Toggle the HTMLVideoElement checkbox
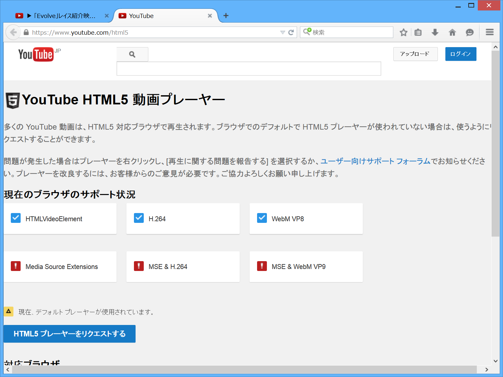This screenshot has height=377, width=503. tap(15, 218)
